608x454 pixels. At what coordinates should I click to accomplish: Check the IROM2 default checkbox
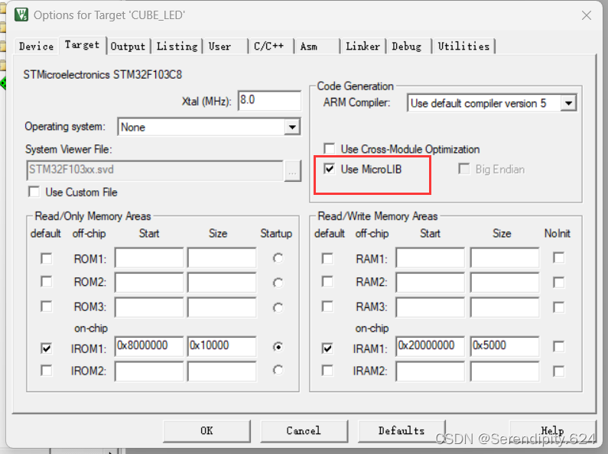click(47, 371)
